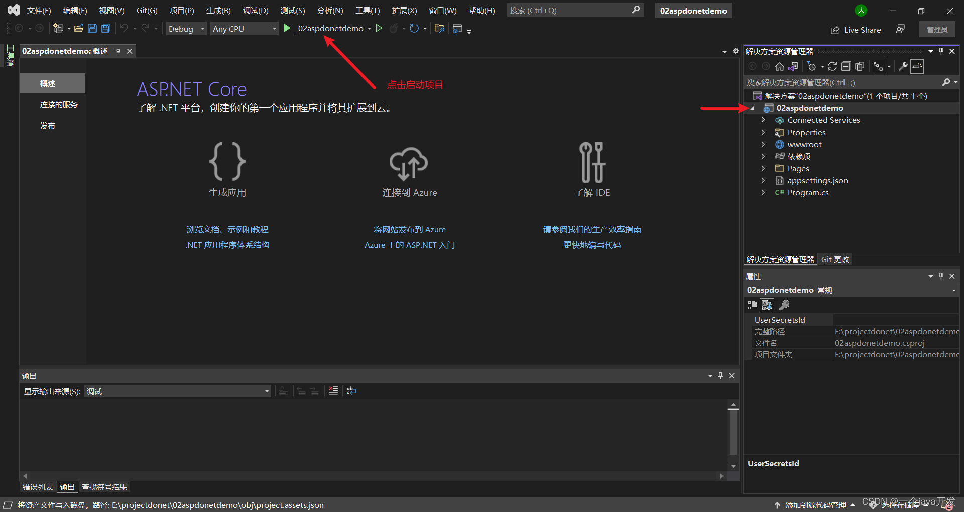This screenshot has height=512, width=964.
Task: Expand the Pages folder node
Action: (x=763, y=168)
